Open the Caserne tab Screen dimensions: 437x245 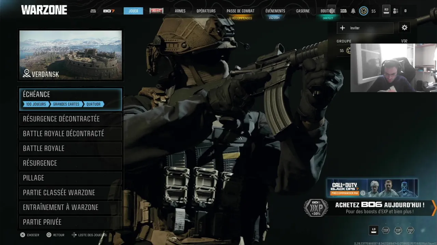pyautogui.click(x=303, y=11)
